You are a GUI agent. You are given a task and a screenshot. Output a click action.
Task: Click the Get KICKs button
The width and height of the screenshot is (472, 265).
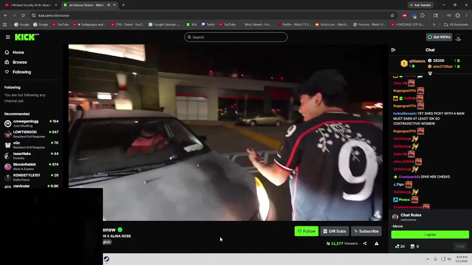[x=439, y=37]
